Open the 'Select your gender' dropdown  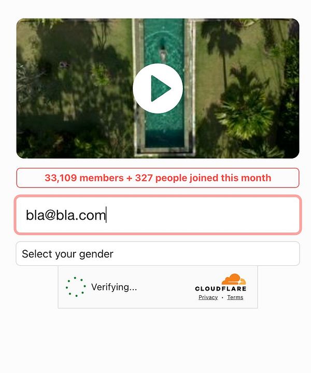[158, 253]
